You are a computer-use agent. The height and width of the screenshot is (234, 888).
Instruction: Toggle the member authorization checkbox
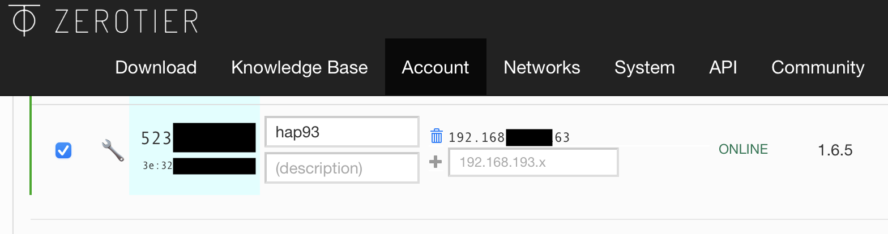(x=63, y=150)
